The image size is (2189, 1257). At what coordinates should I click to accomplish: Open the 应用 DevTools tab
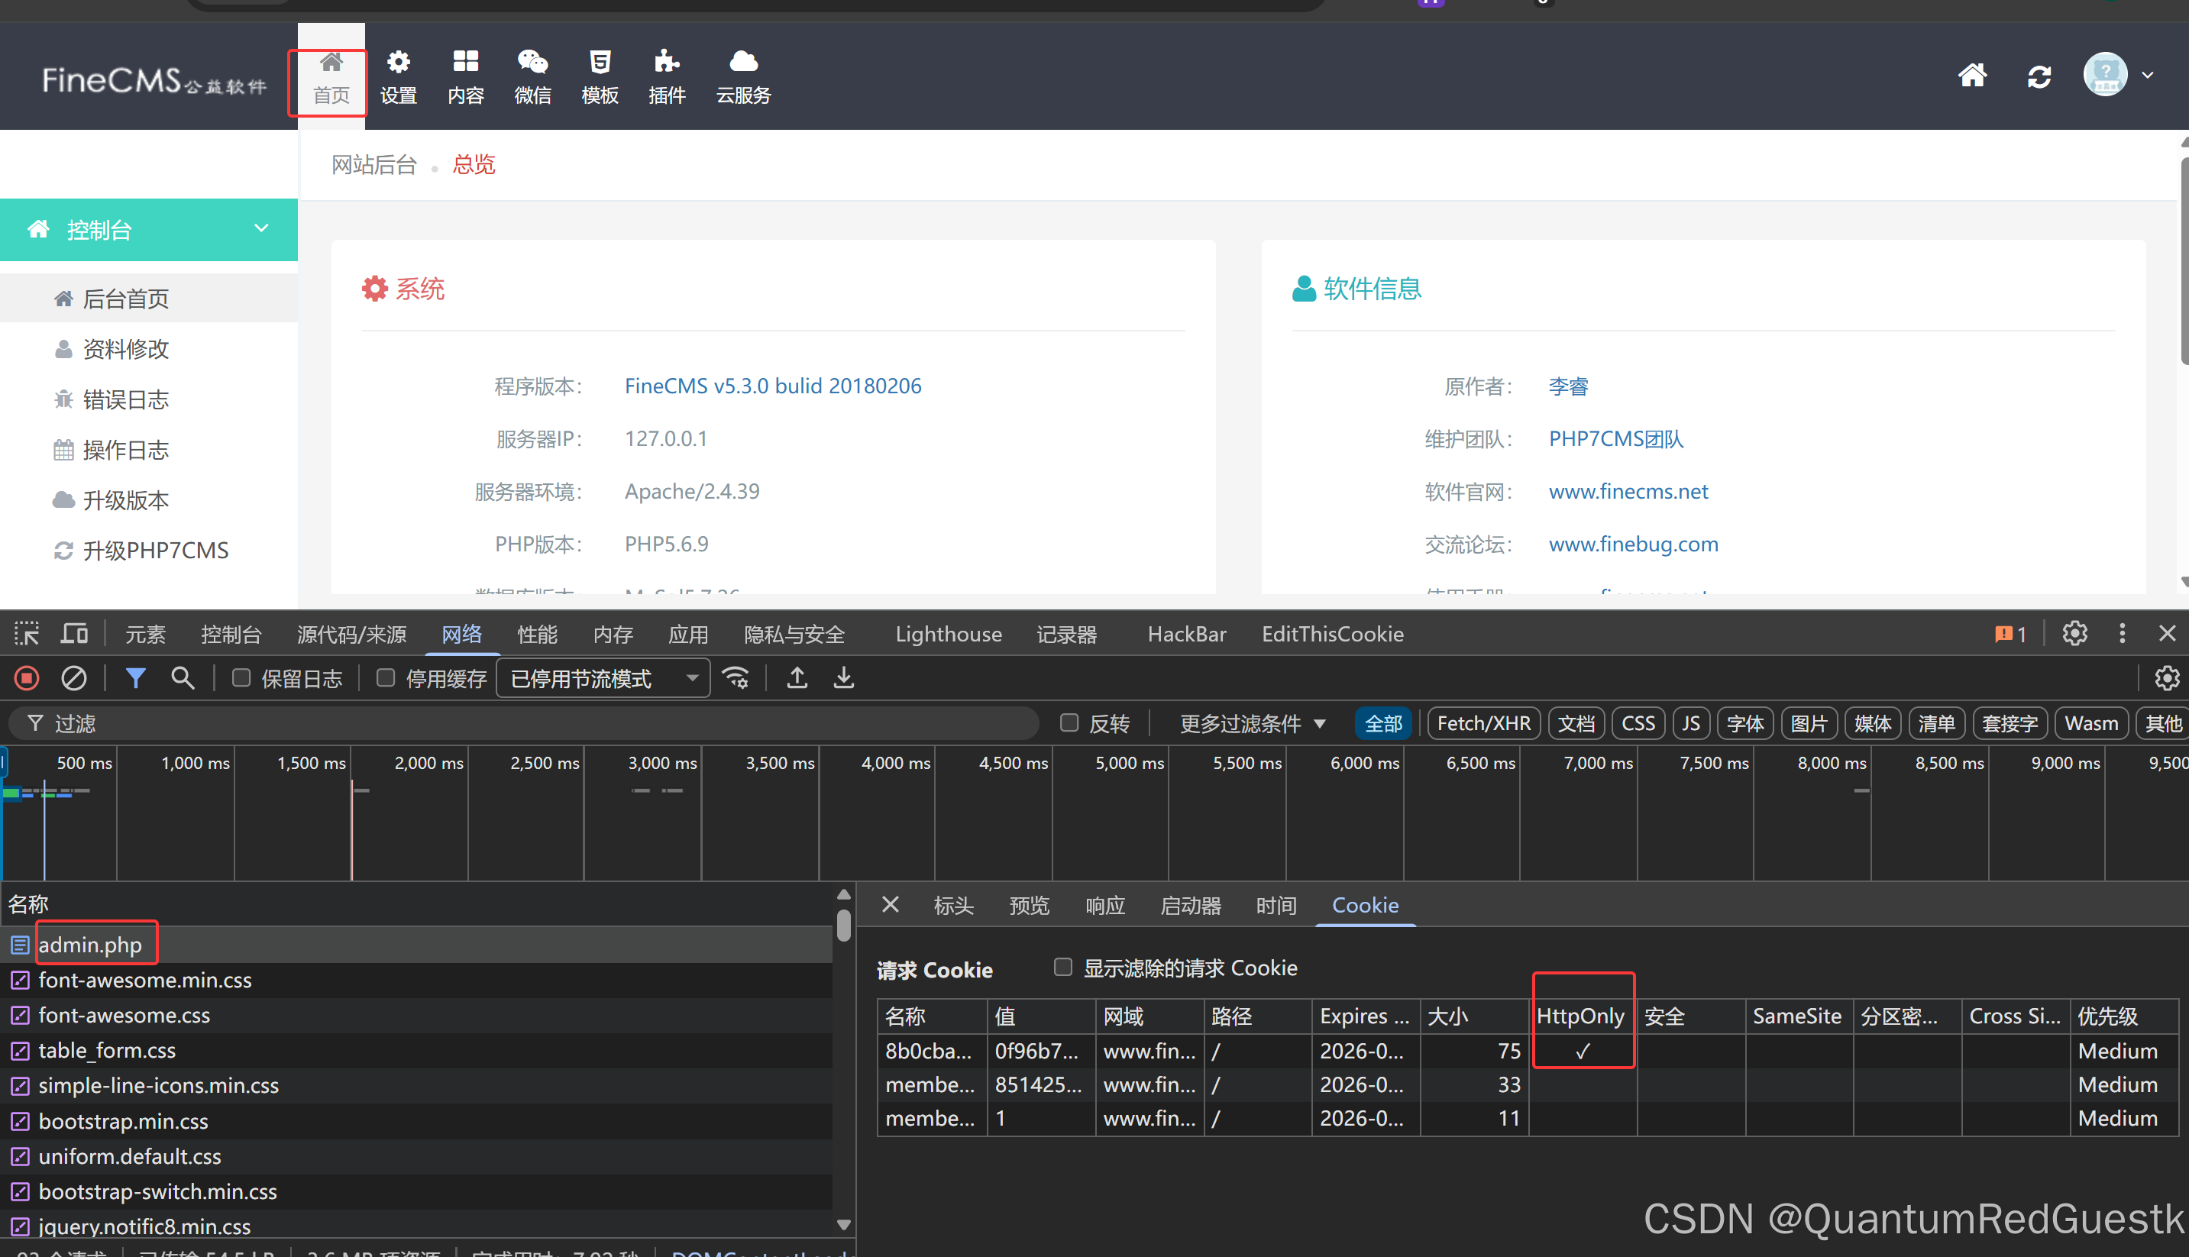click(688, 634)
